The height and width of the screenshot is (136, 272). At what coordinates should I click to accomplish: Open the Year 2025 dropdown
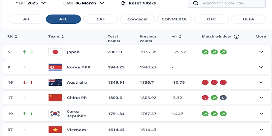click(x=43, y=3)
